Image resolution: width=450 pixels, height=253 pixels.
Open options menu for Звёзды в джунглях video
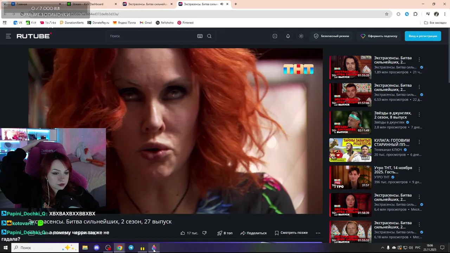419,115
